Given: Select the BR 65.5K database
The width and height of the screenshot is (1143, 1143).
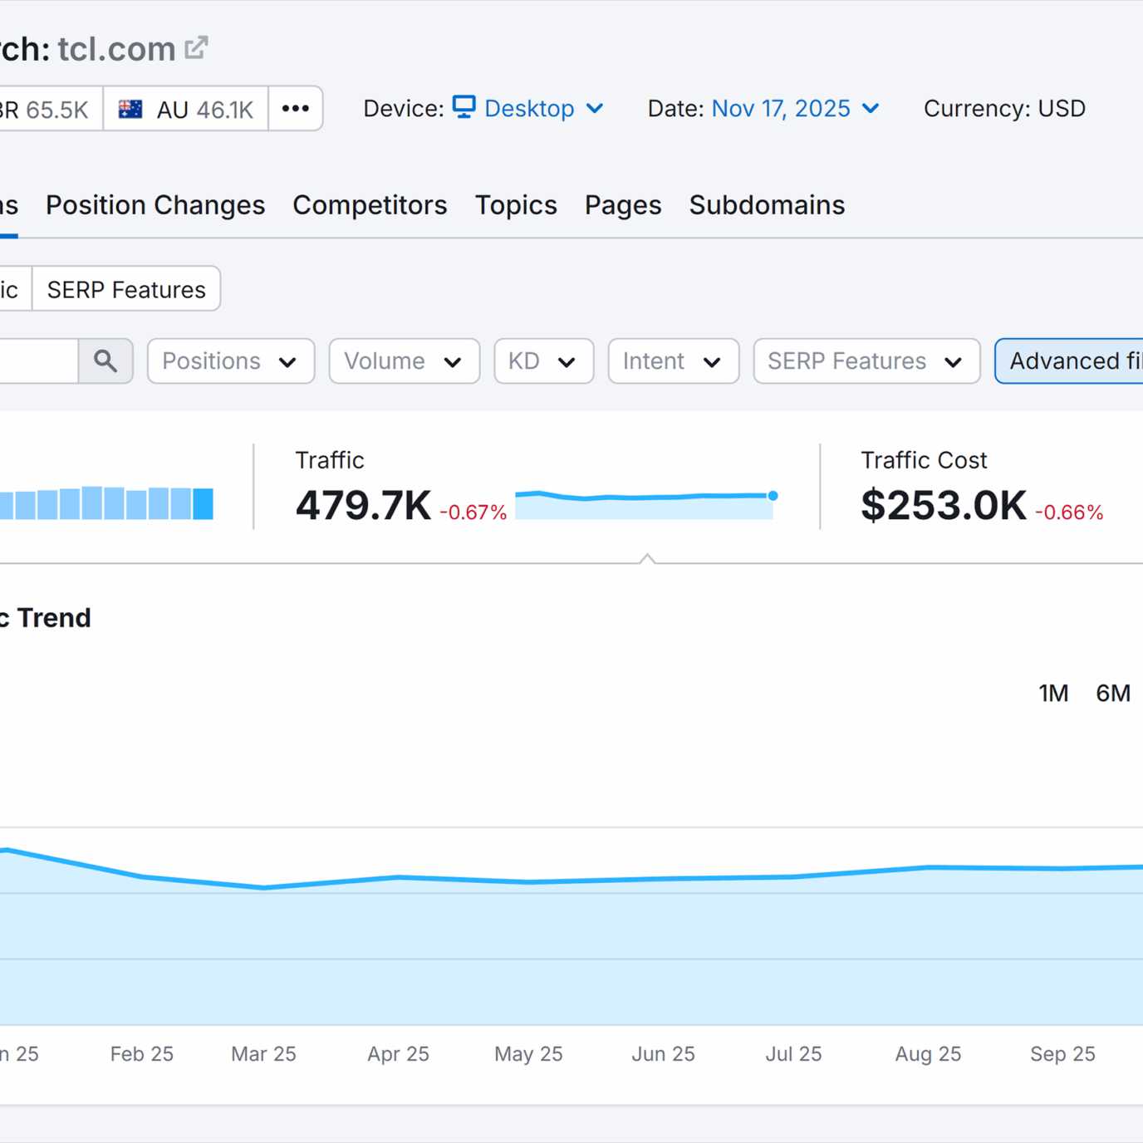Looking at the screenshot, I should pyautogui.click(x=46, y=109).
